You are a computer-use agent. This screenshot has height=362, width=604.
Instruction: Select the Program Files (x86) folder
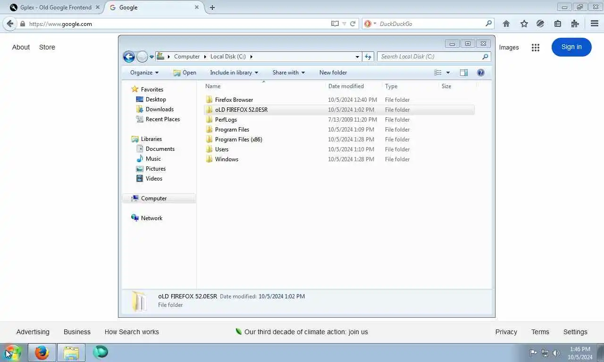pyautogui.click(x=239, y=140)
